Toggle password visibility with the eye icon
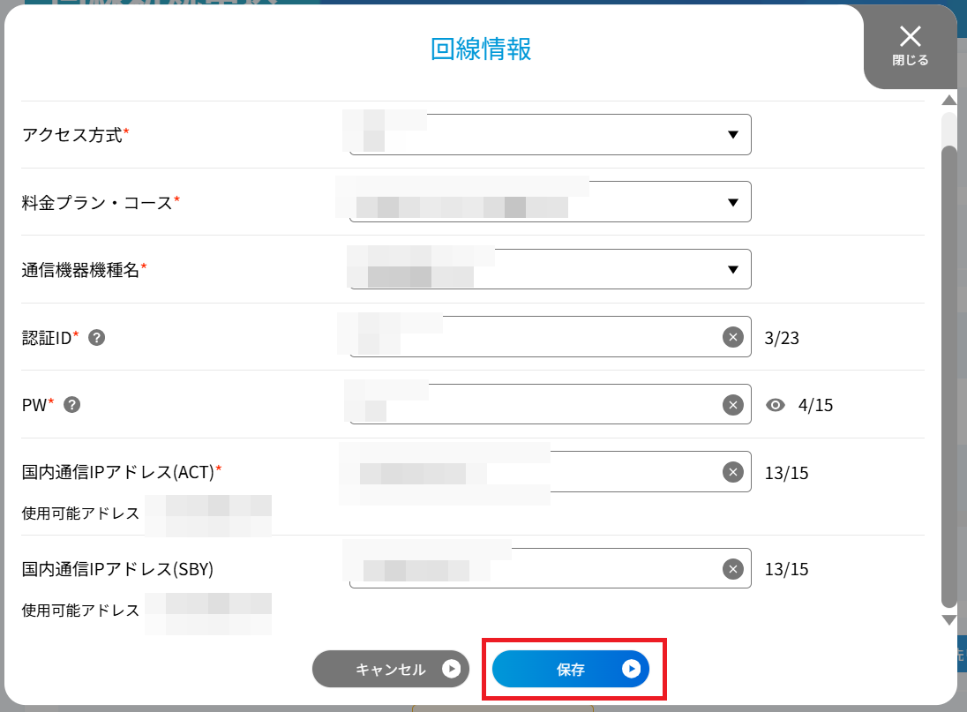The height and width of the screenshot is (712, 967). [x=776, y=405]
